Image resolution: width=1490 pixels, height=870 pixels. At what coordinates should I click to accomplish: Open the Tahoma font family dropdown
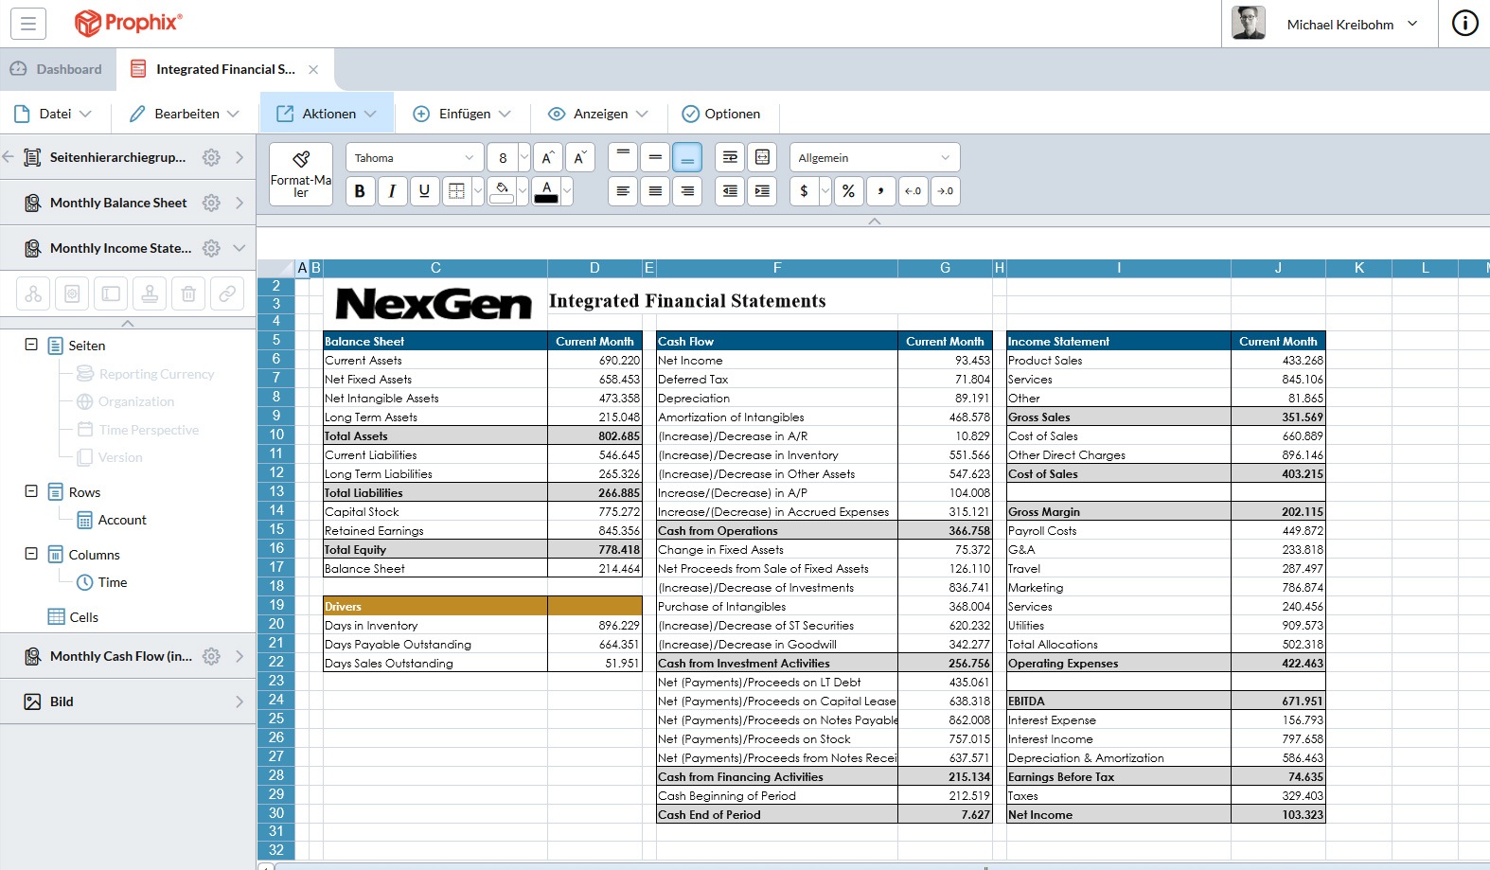(x=414, y=158)
